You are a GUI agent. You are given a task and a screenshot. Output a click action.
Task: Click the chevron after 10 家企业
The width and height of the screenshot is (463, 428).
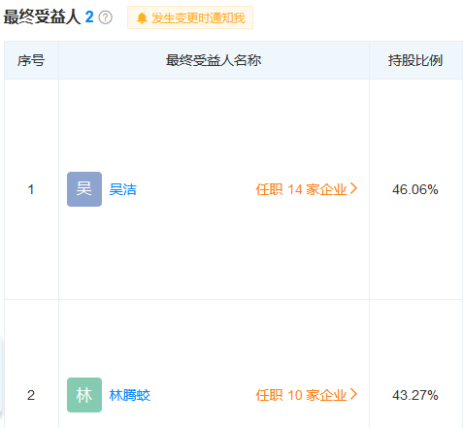click(353, 394)
